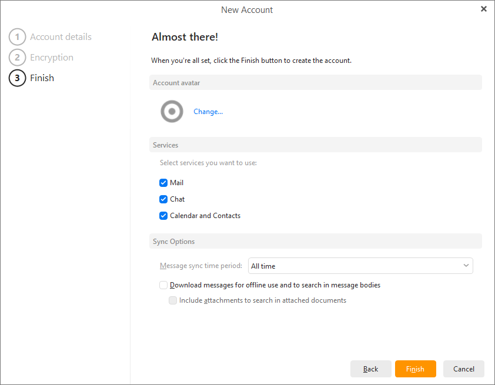Click the step 1 circle icon
The width and height of the screenshot is (495, 385).
(x=18, y=37)
